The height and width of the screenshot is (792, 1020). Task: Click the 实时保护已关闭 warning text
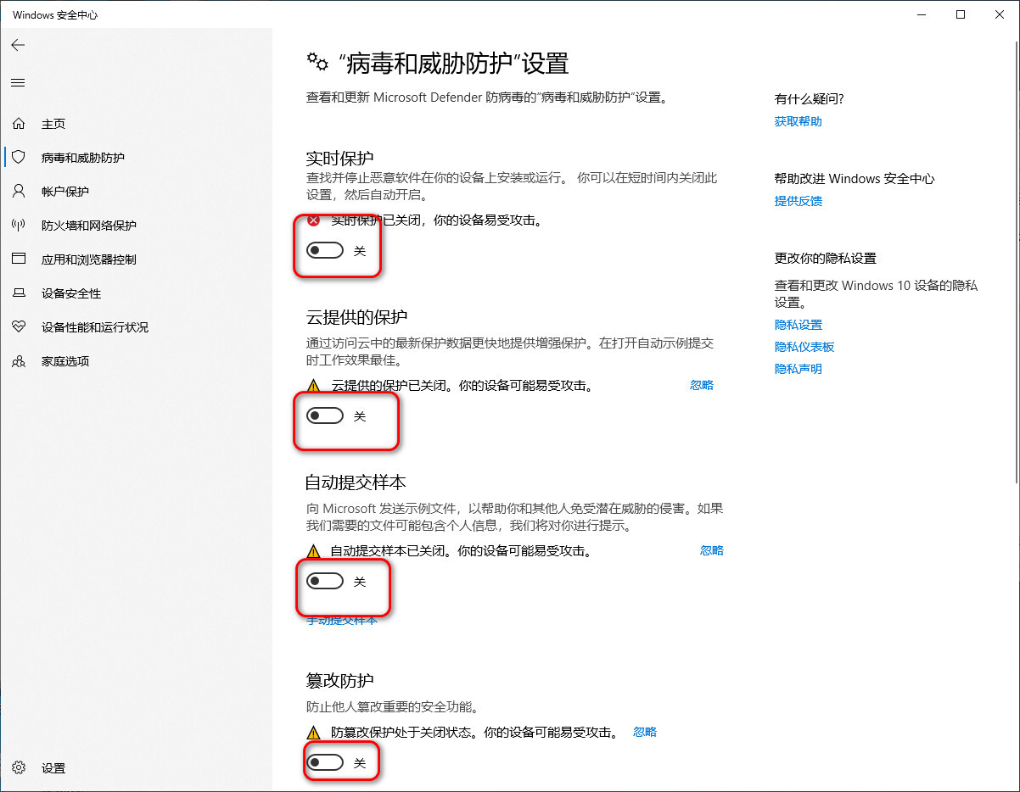coord(436,220)
